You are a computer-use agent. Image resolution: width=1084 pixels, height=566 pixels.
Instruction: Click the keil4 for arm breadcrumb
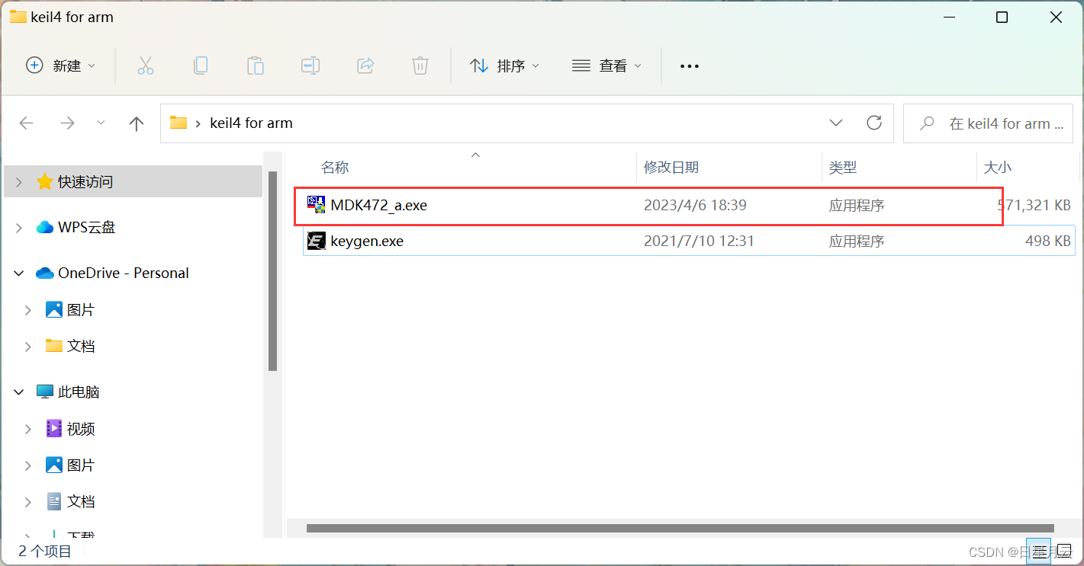[x=251, y=123]
